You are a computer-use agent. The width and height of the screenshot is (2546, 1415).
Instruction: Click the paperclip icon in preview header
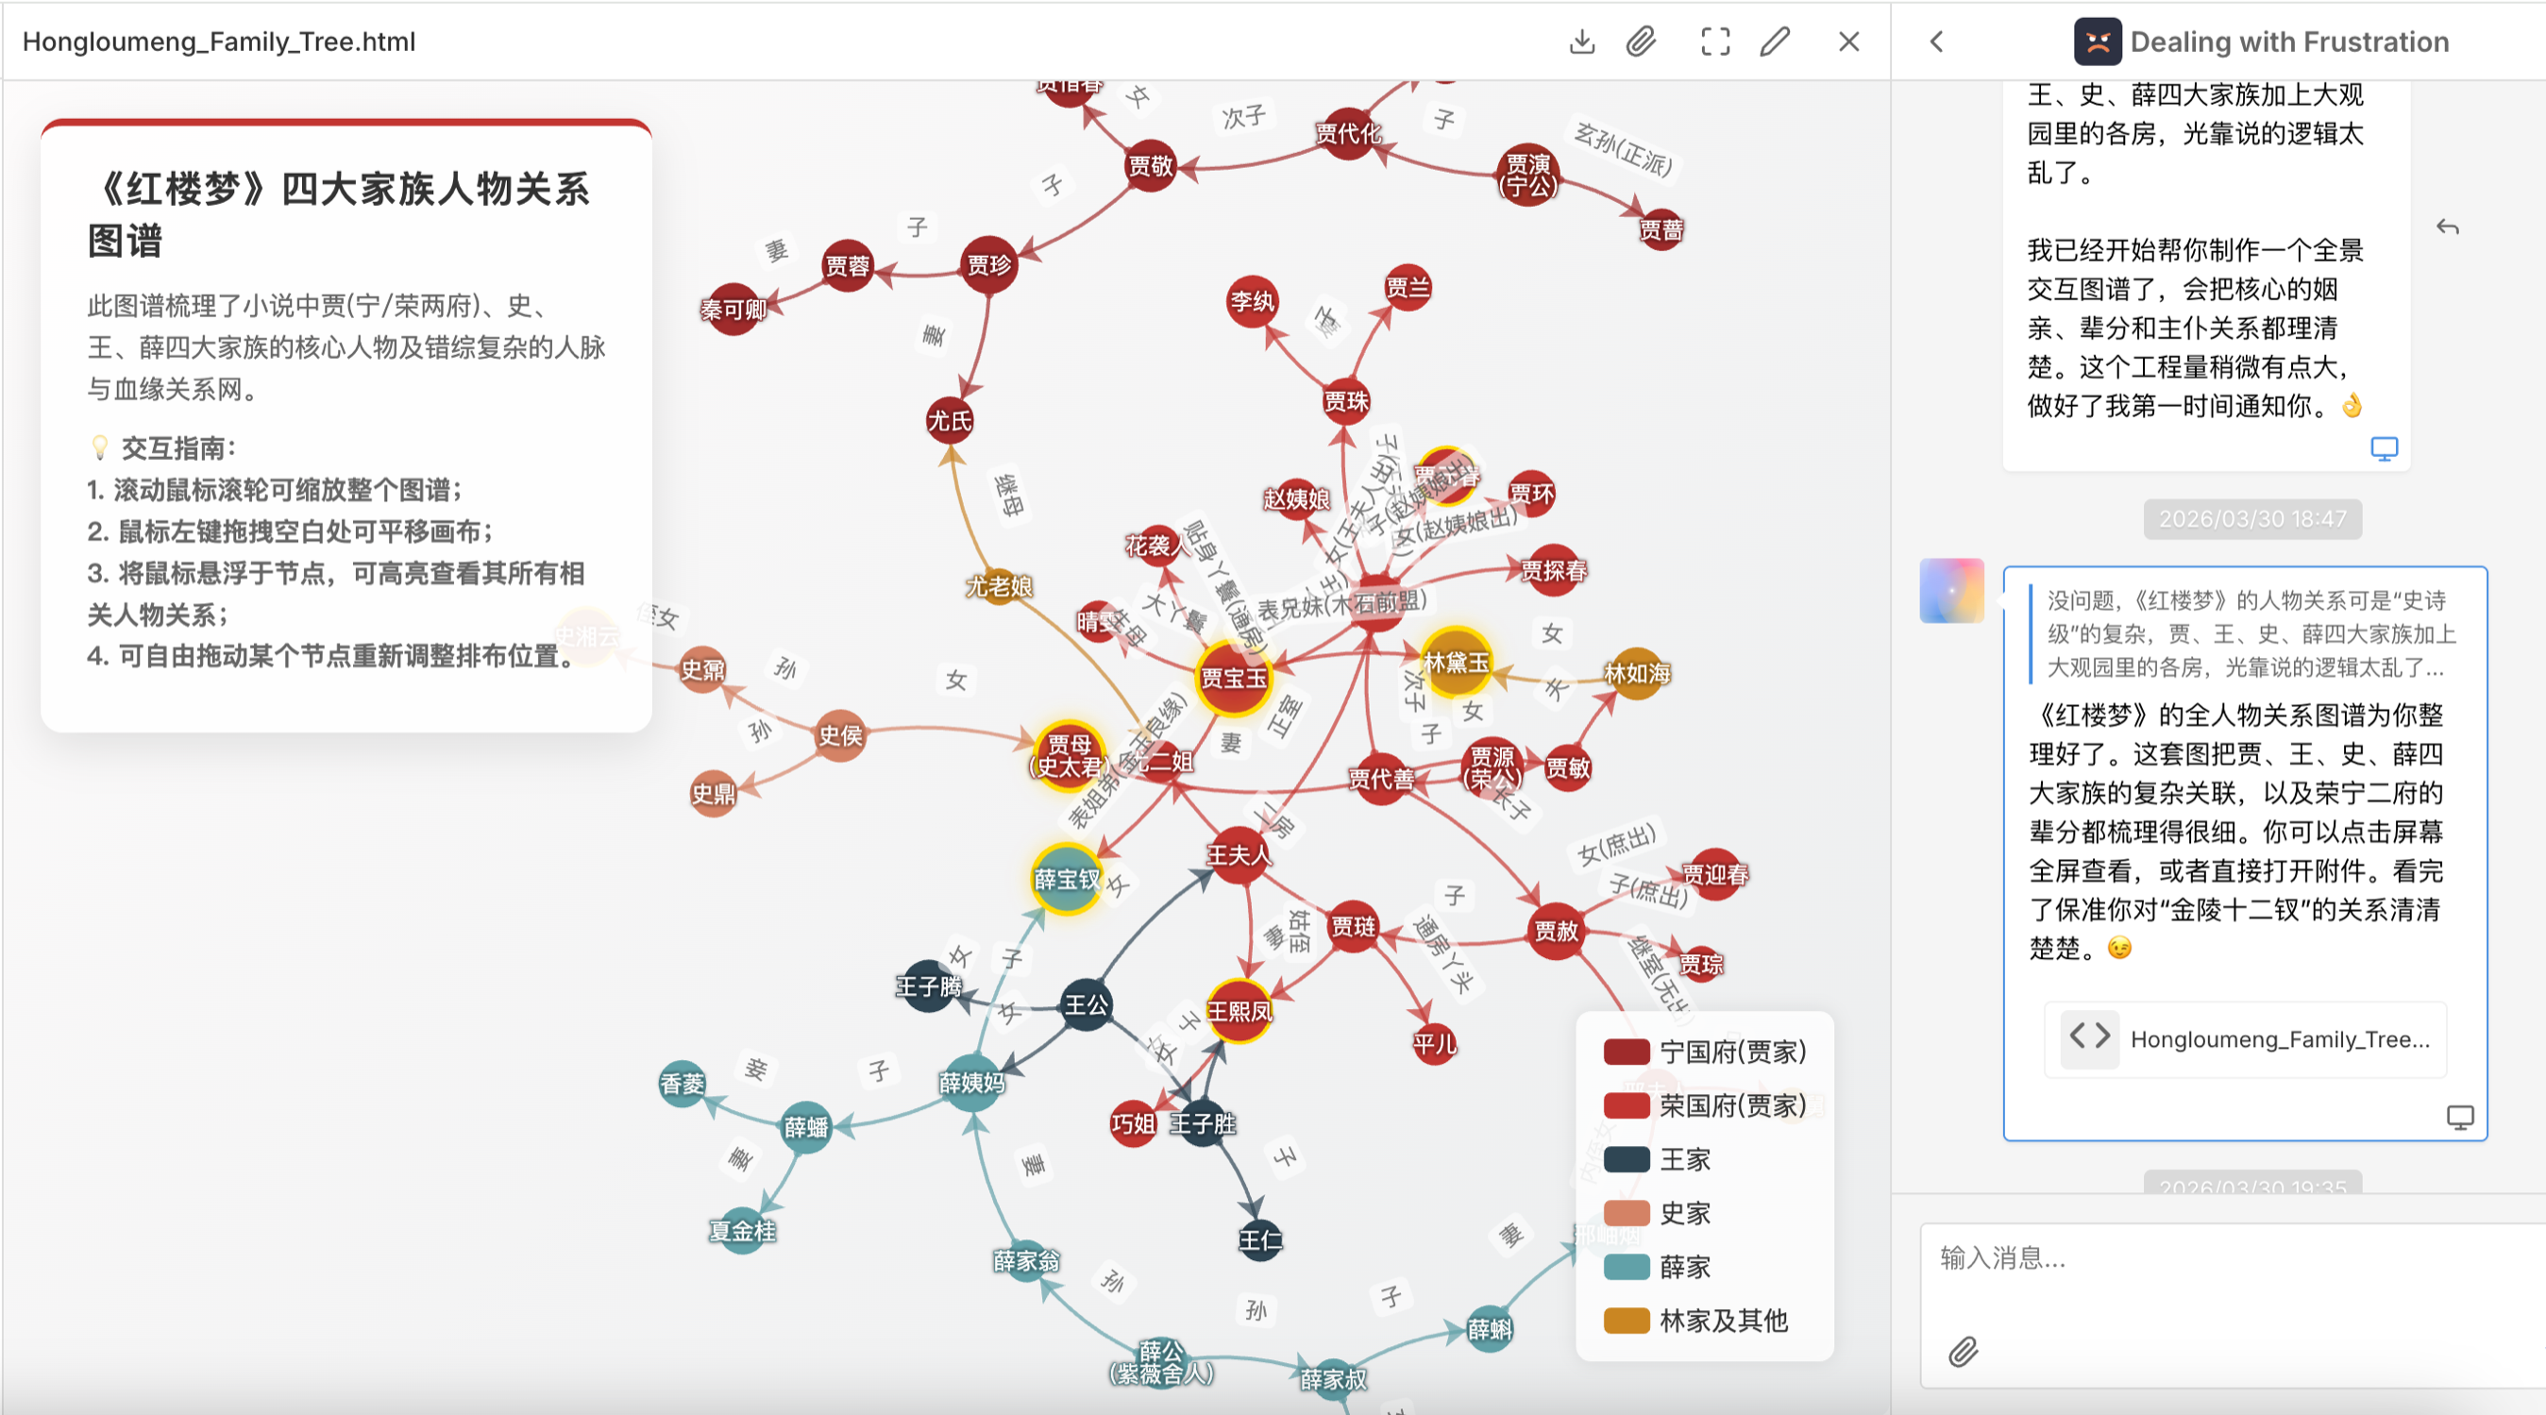(x=1641, y=42)
